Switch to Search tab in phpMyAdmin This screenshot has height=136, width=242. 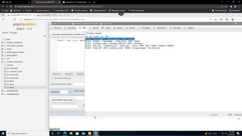click(x=94, y=28)
